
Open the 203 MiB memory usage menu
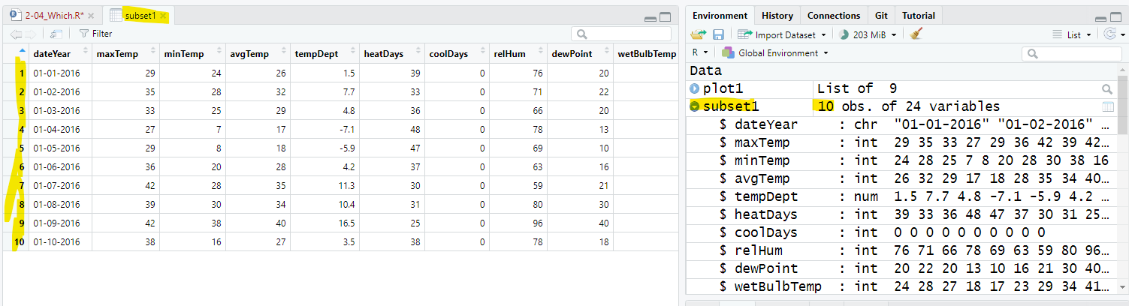tap(868, 34)
